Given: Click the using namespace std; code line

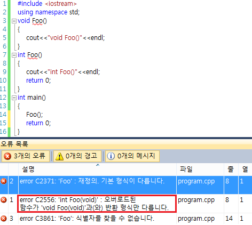Looking at the screenshot, I should tap(49, 12).
